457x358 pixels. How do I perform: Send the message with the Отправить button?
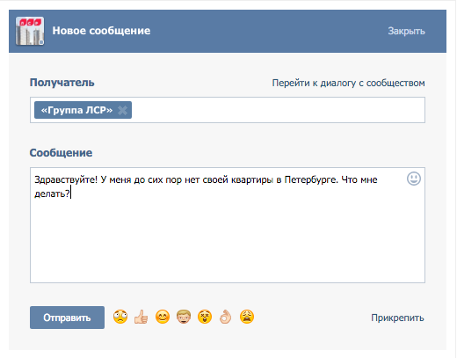pyautogui.click(x=67, y=318)
